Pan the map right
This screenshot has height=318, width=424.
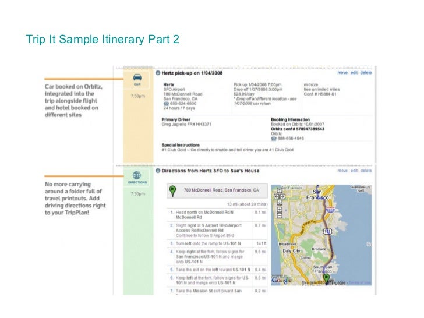(x=282, y=197)
